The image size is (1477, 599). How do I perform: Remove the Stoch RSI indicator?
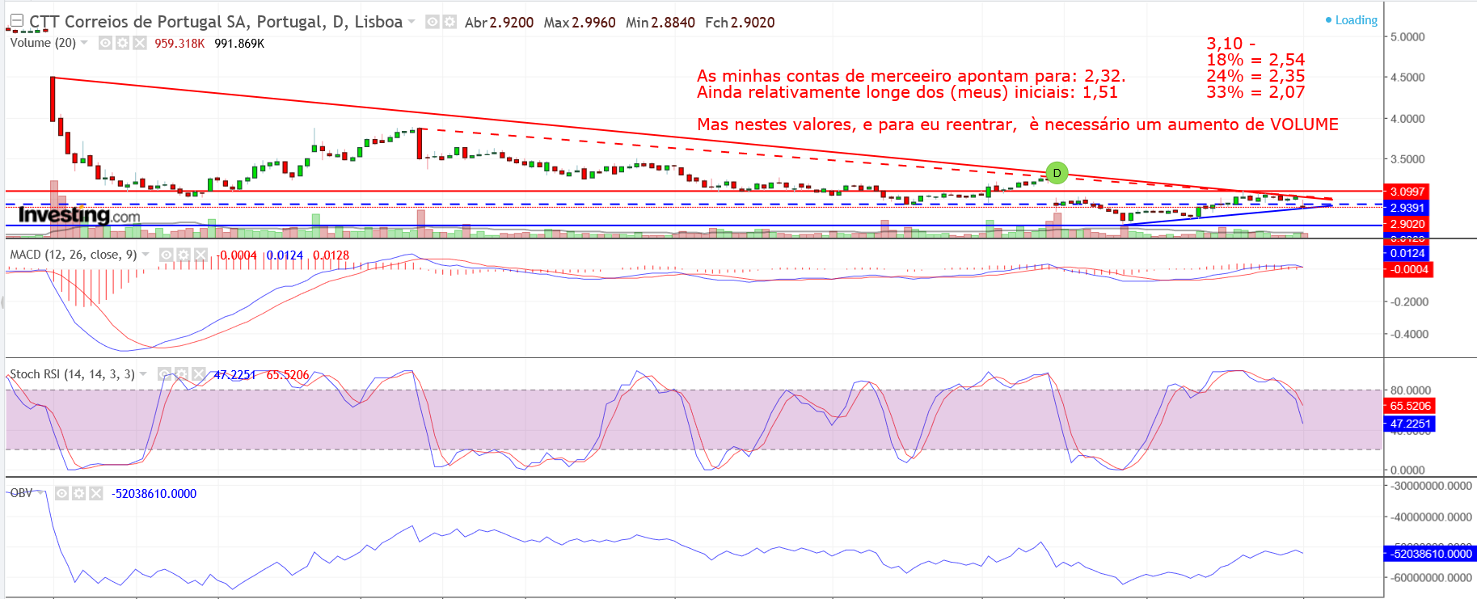tap(199, 374)
